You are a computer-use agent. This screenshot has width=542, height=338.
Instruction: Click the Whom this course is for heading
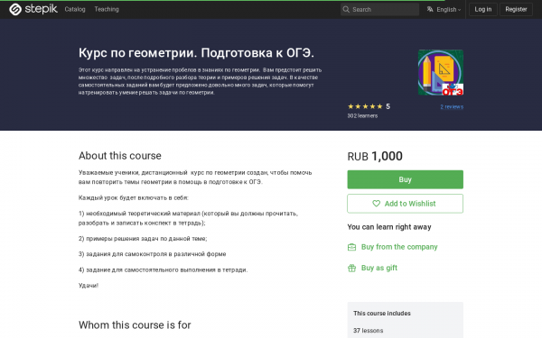(135, 324)
